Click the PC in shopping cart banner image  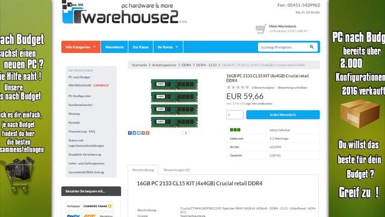tap(17, 175)
